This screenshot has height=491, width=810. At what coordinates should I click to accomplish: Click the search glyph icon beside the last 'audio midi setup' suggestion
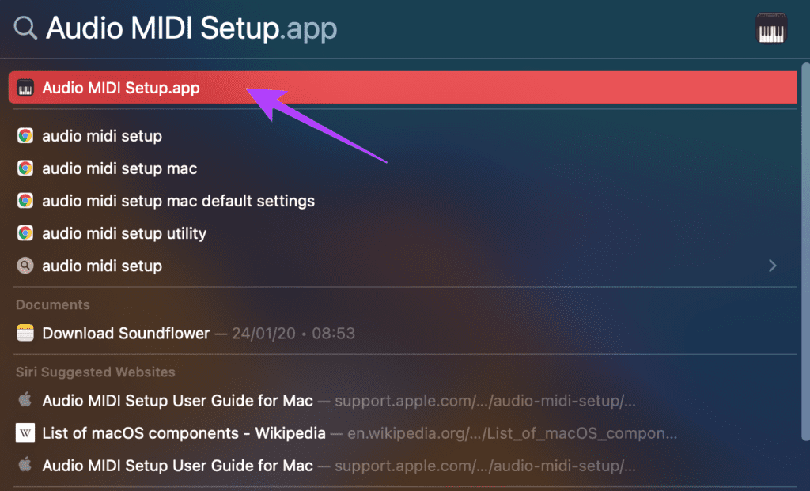point(25,266)
